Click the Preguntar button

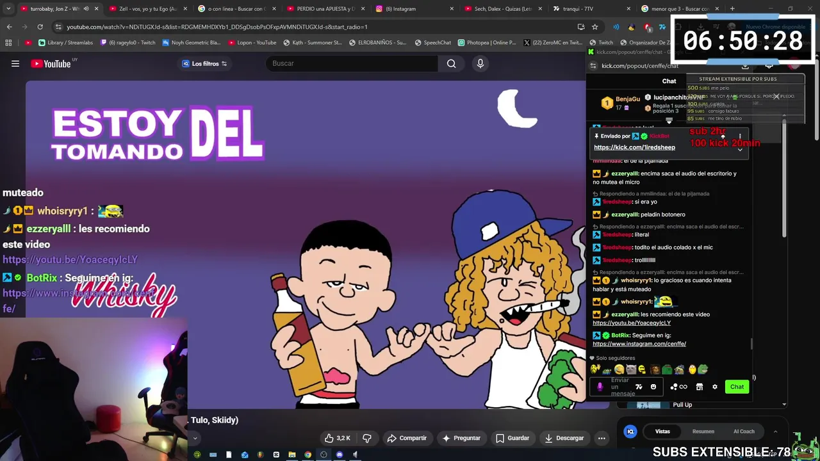461,438
